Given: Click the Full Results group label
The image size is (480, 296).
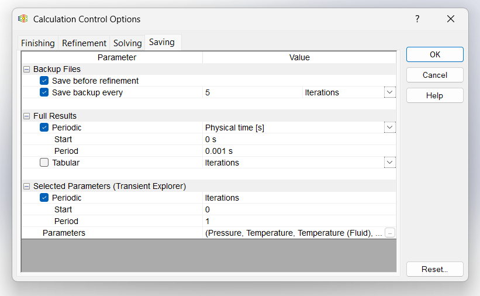Looking at the screenshot, I should [x=55, y=116].
